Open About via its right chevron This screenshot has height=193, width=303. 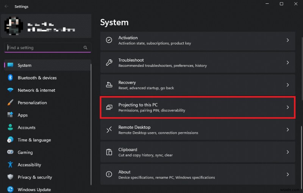pyautogui.click(x=287, y=174)
